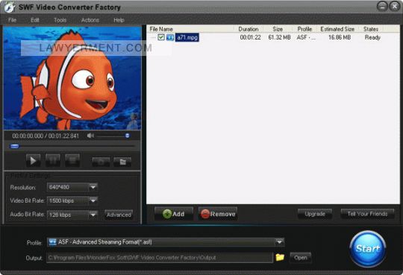Sort by the Size column header
The height and width of the screenshot is (275, 403).
click(x=278, y=29)
